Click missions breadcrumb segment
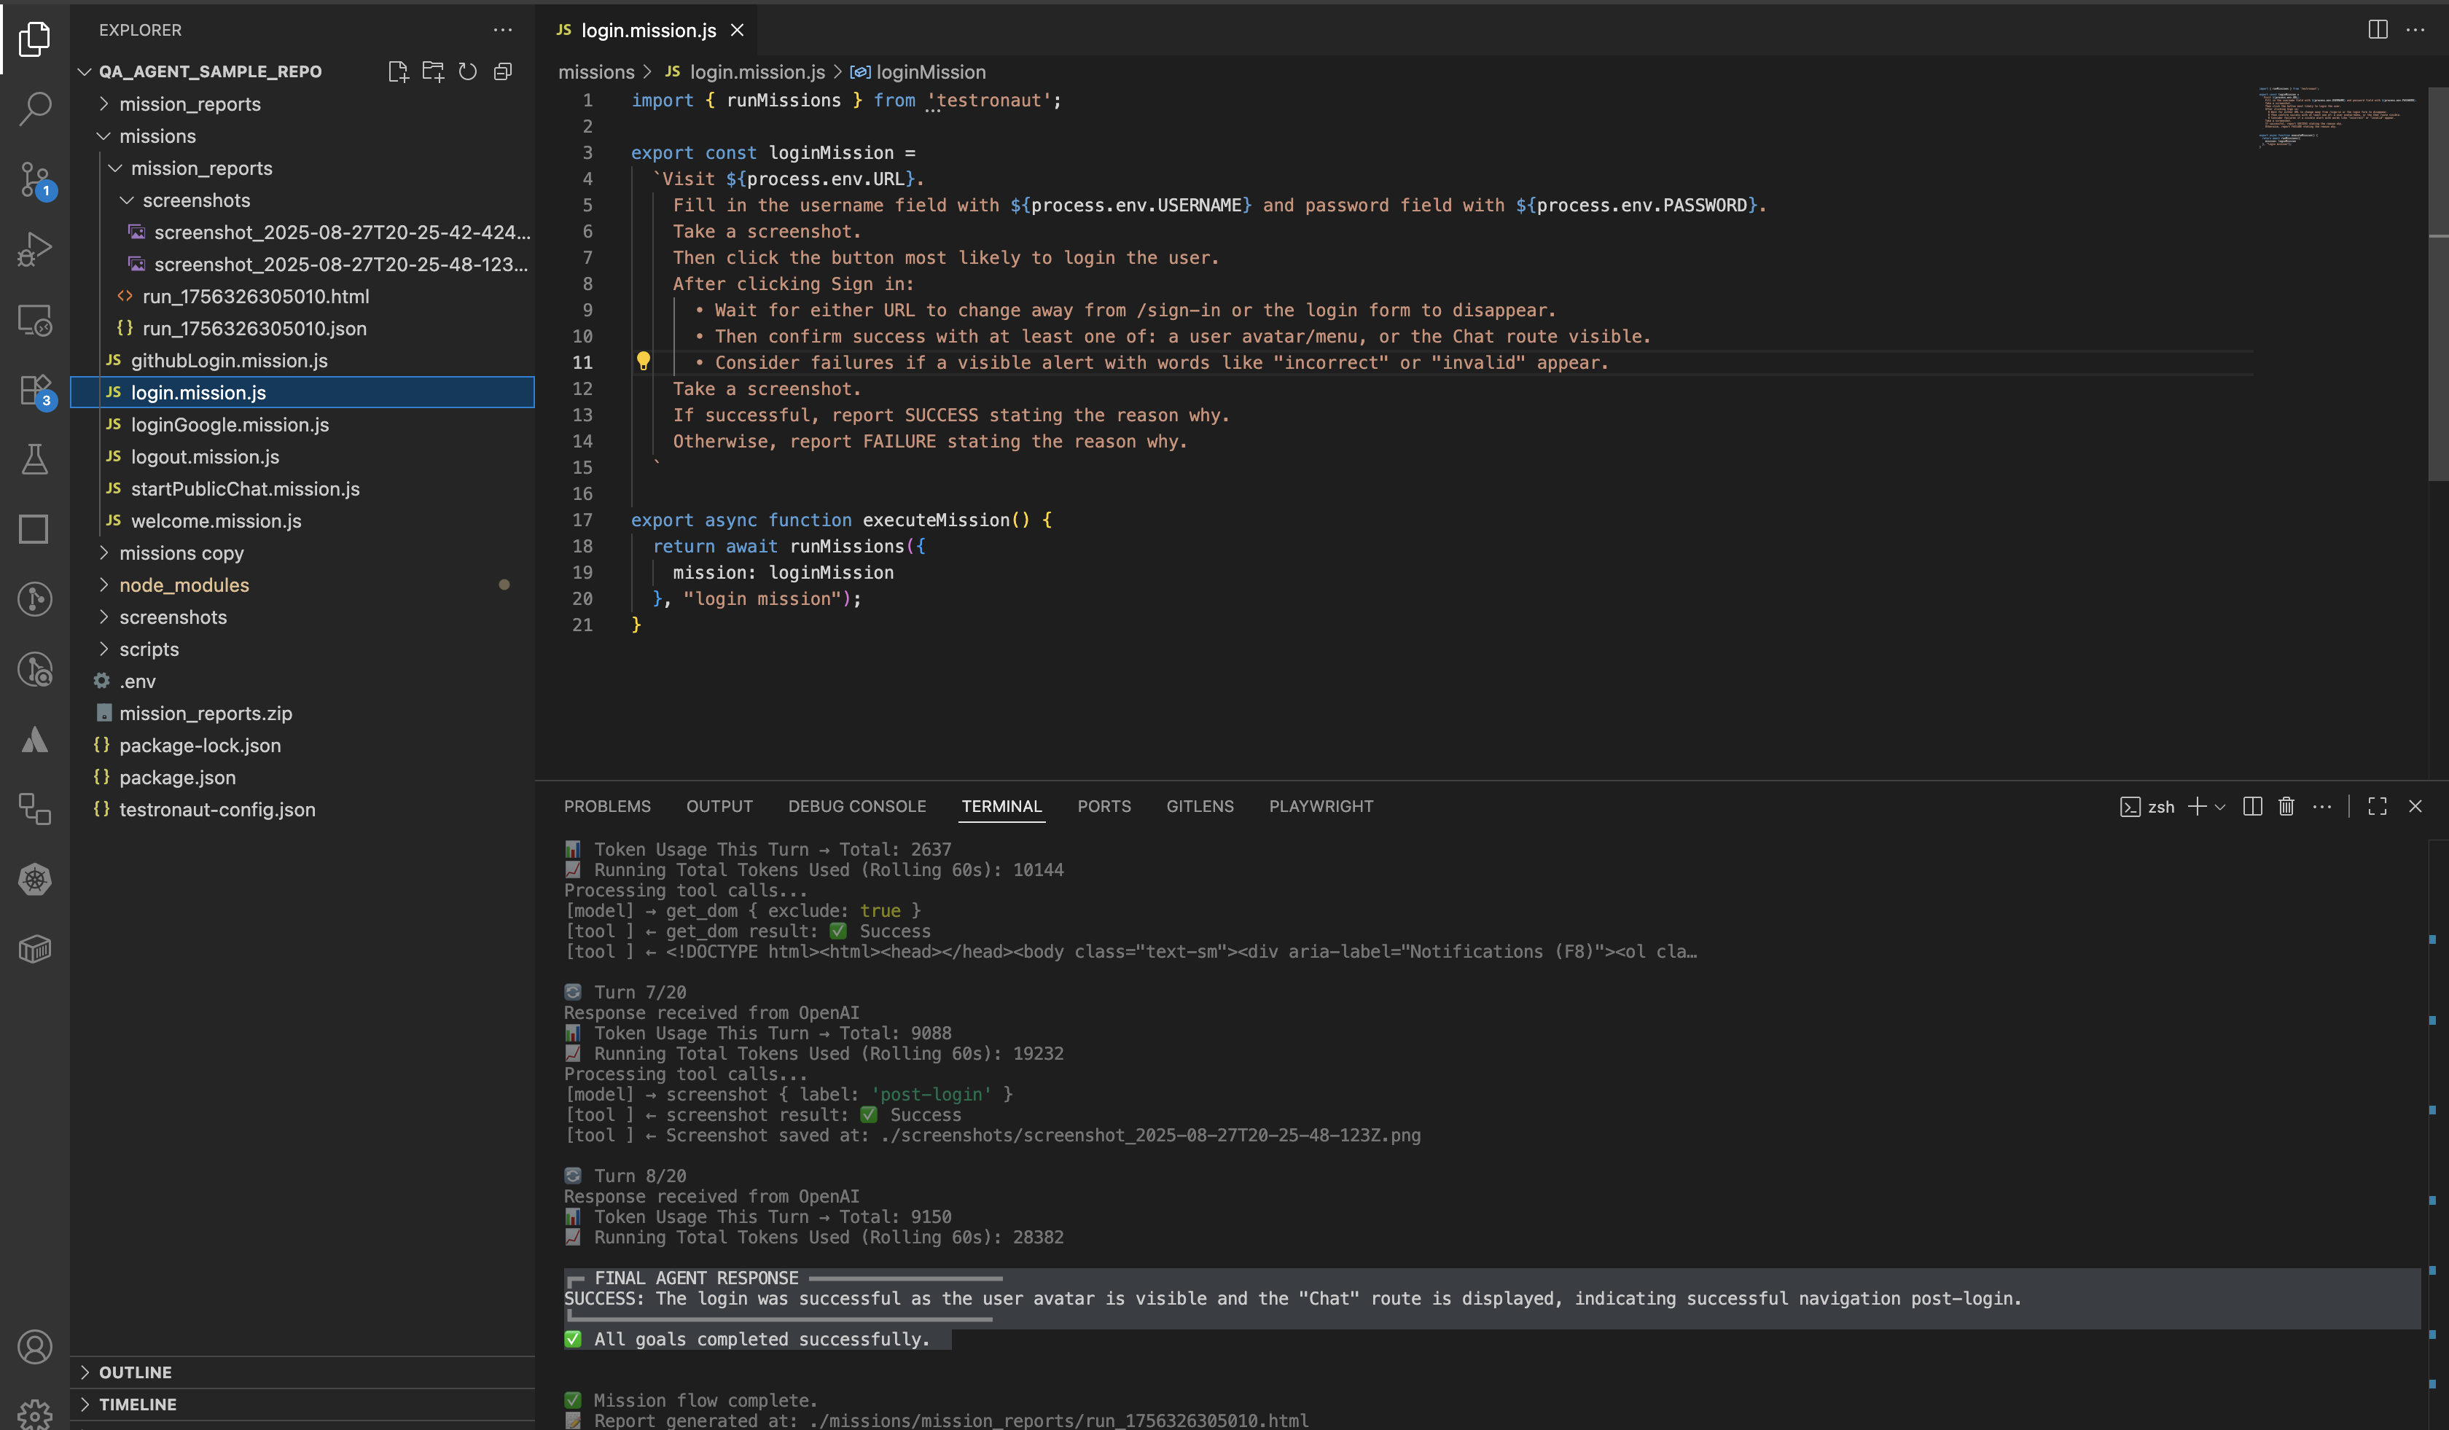 pos(595,72)
